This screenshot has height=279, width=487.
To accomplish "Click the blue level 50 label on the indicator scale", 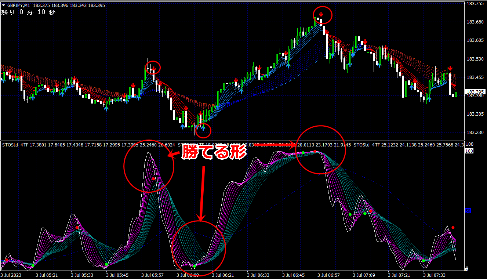I will tap(468, 211).
